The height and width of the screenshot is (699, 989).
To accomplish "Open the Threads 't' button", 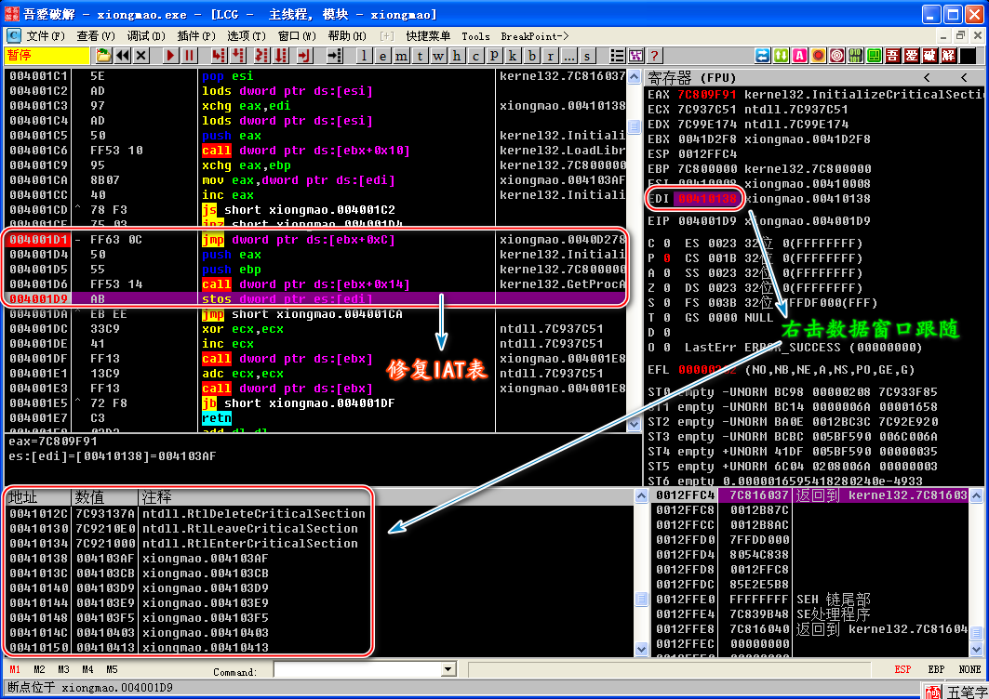I will point(421,56).
